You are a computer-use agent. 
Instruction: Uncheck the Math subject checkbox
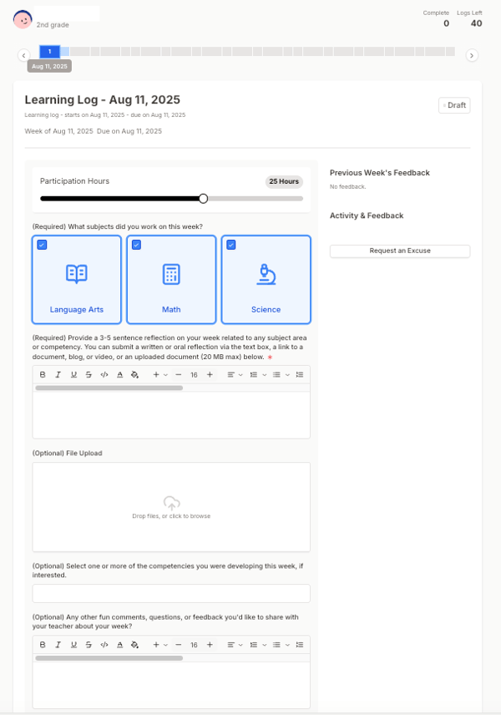[x=136, y=245]
